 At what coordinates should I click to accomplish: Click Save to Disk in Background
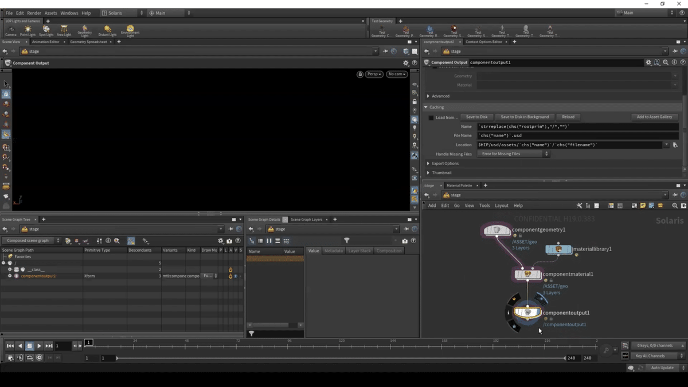tap(525, 117)
